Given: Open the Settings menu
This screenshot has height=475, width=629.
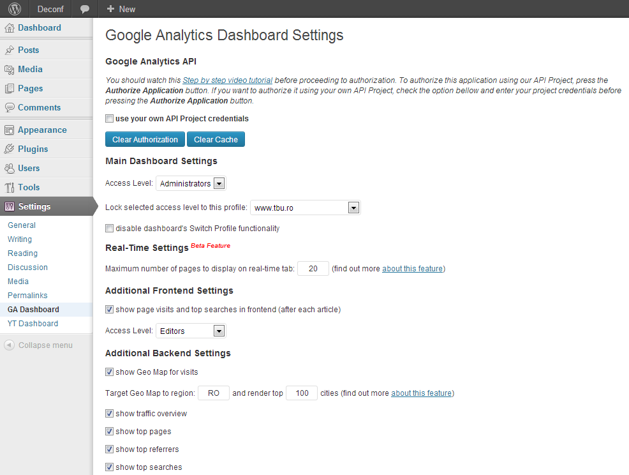Looking at the screenshot, I should pos(34,206).
